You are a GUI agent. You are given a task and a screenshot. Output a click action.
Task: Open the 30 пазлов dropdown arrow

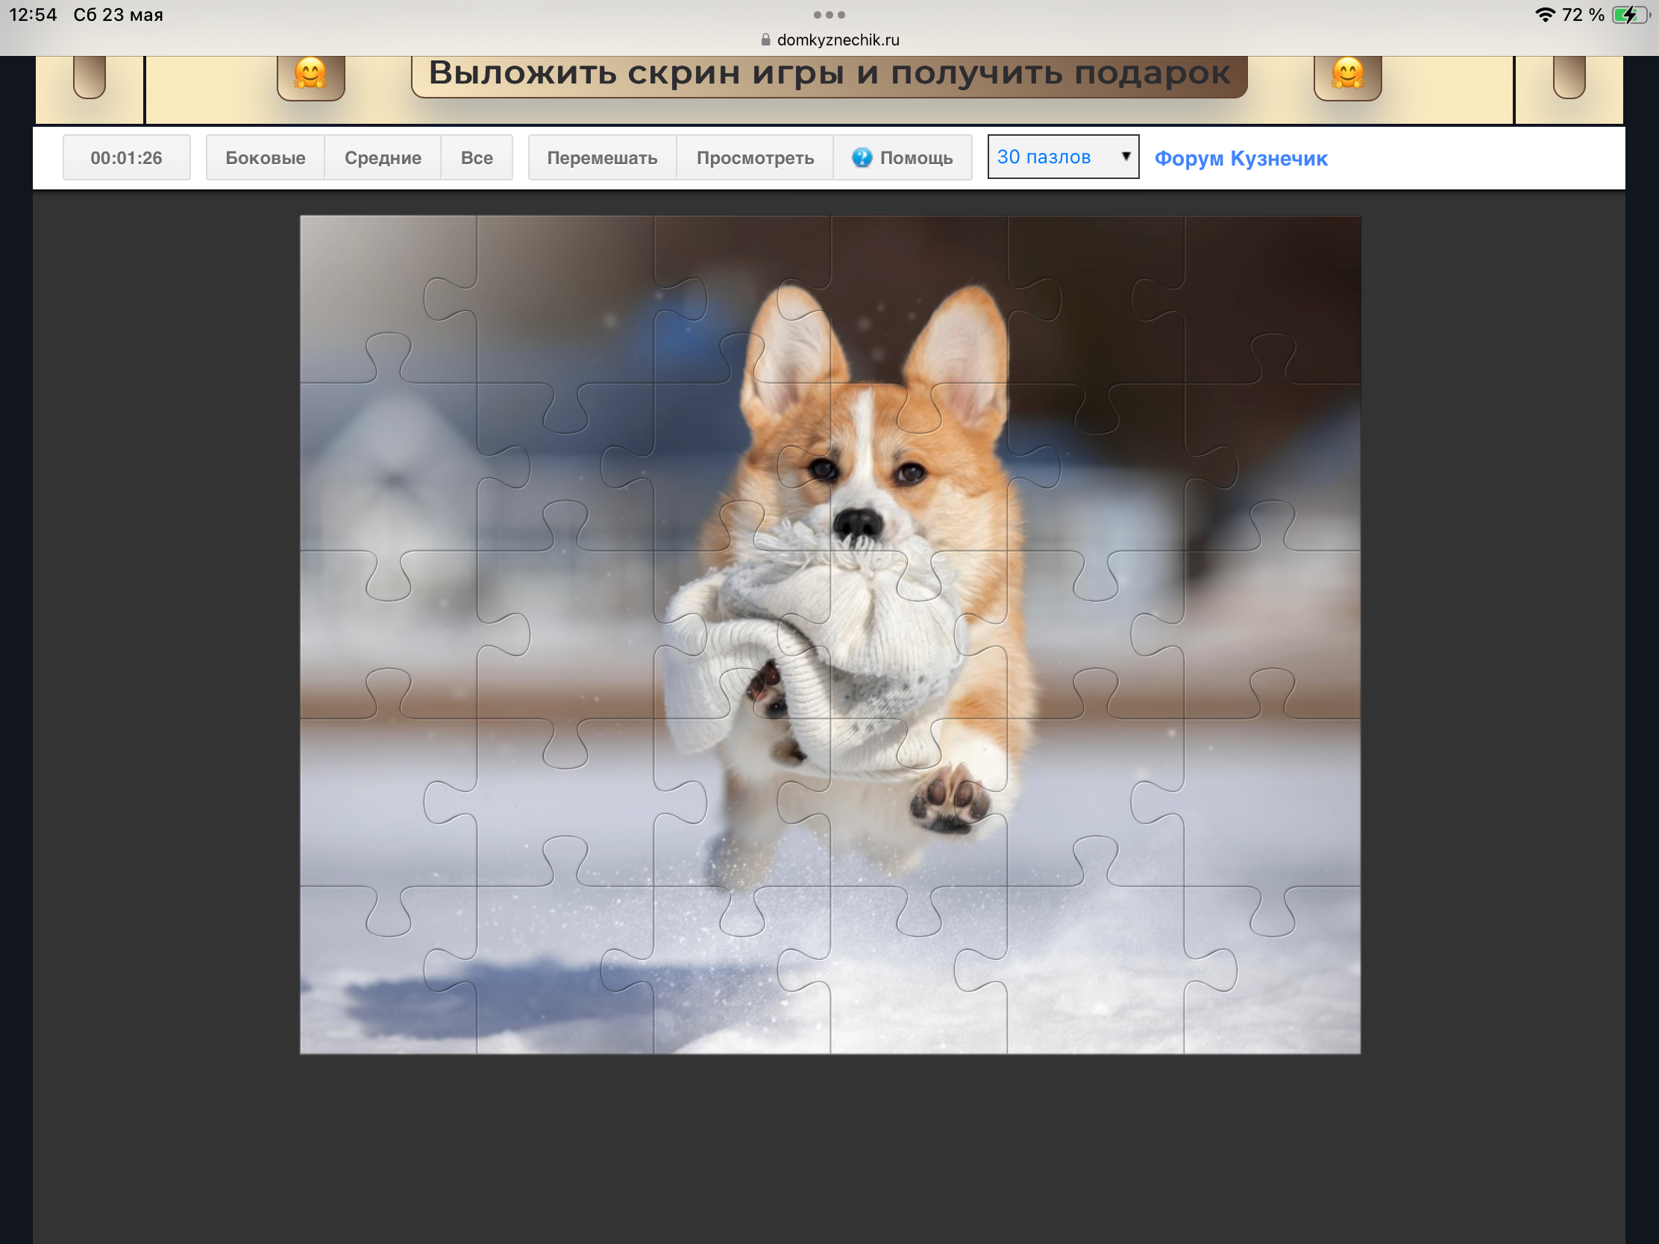coord(1125,156)
